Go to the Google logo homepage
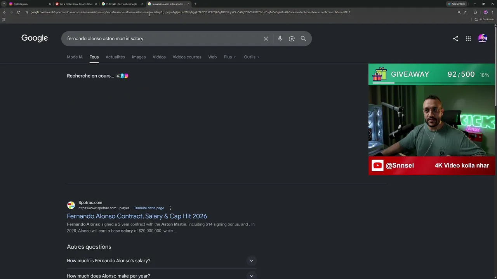 tap(35, 38)
